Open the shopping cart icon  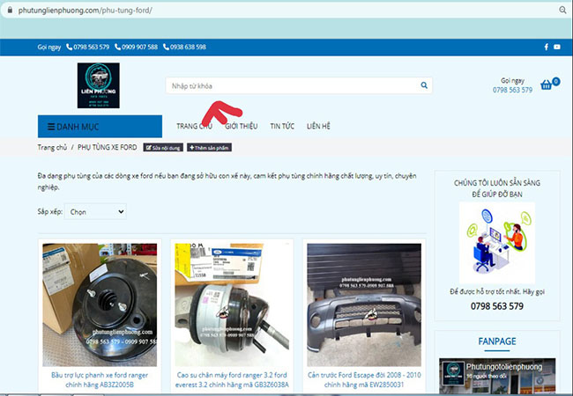click(x=547, y=84)
